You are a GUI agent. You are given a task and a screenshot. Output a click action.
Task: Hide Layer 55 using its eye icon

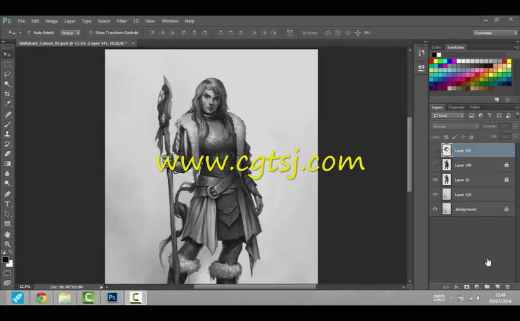tap(435, 180)
